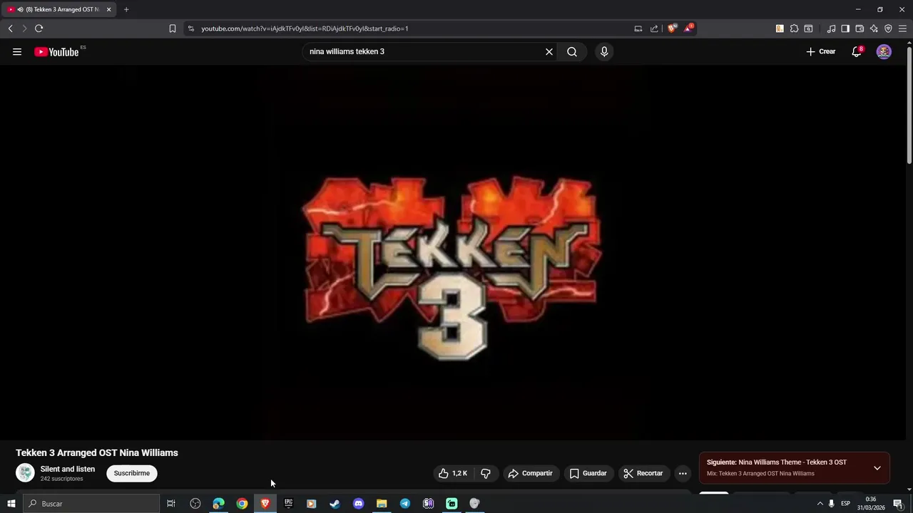Create a clip with Recortar

(x=643, y=473)
